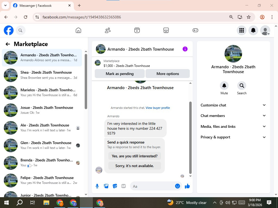Click the large townhouse thumbnail in the info panel
Viewport: 278px width, 208px height.
[233, 54]
